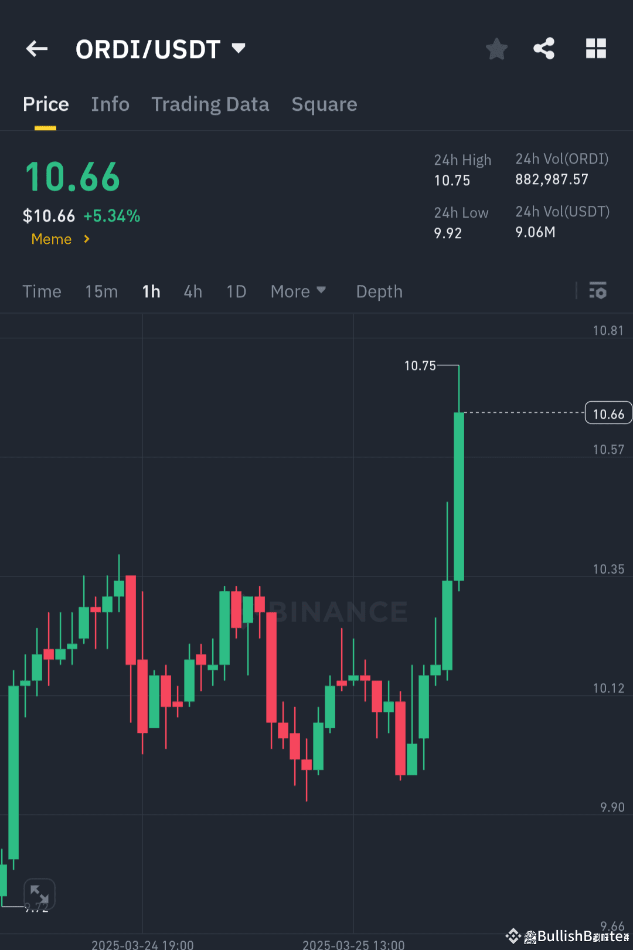Tap the Square tab label

(x=324, y=104)
